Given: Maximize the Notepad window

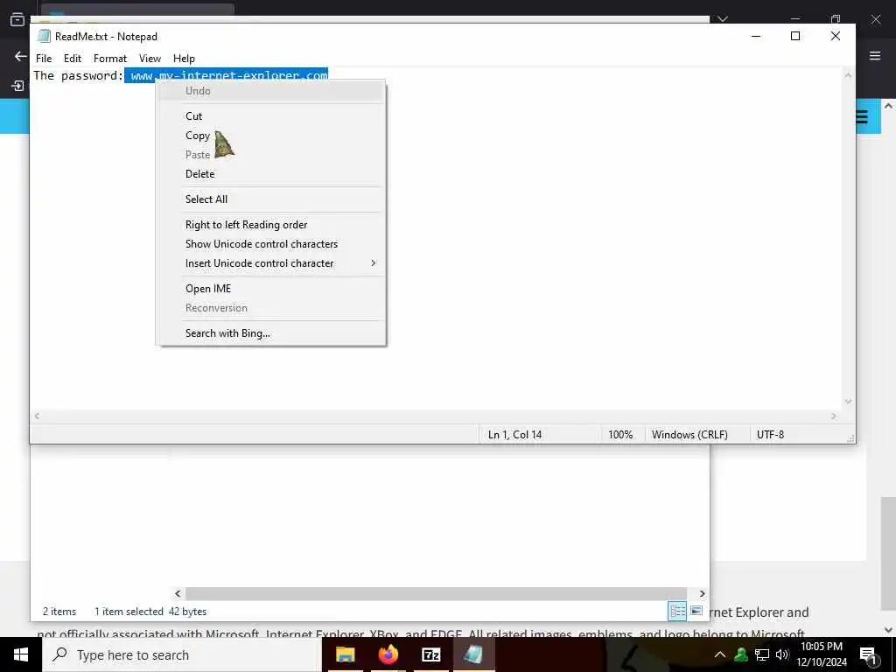Looking at the screenshot, I should coord(794,36).
